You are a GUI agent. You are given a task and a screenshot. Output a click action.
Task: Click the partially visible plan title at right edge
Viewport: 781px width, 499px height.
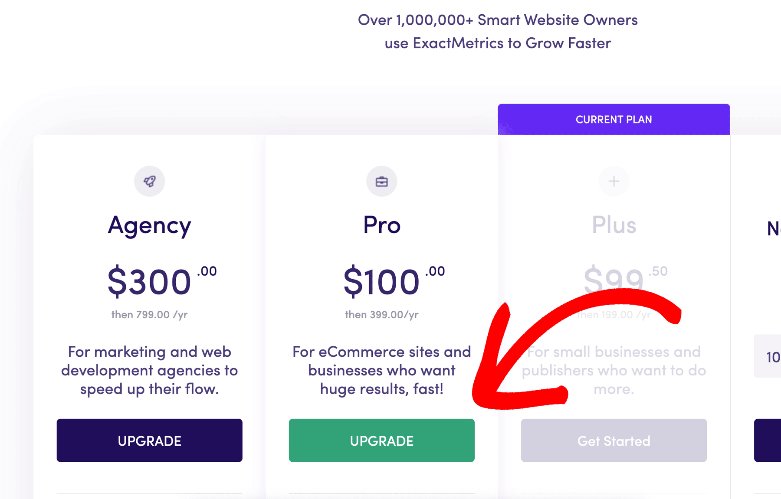[774, 228]
